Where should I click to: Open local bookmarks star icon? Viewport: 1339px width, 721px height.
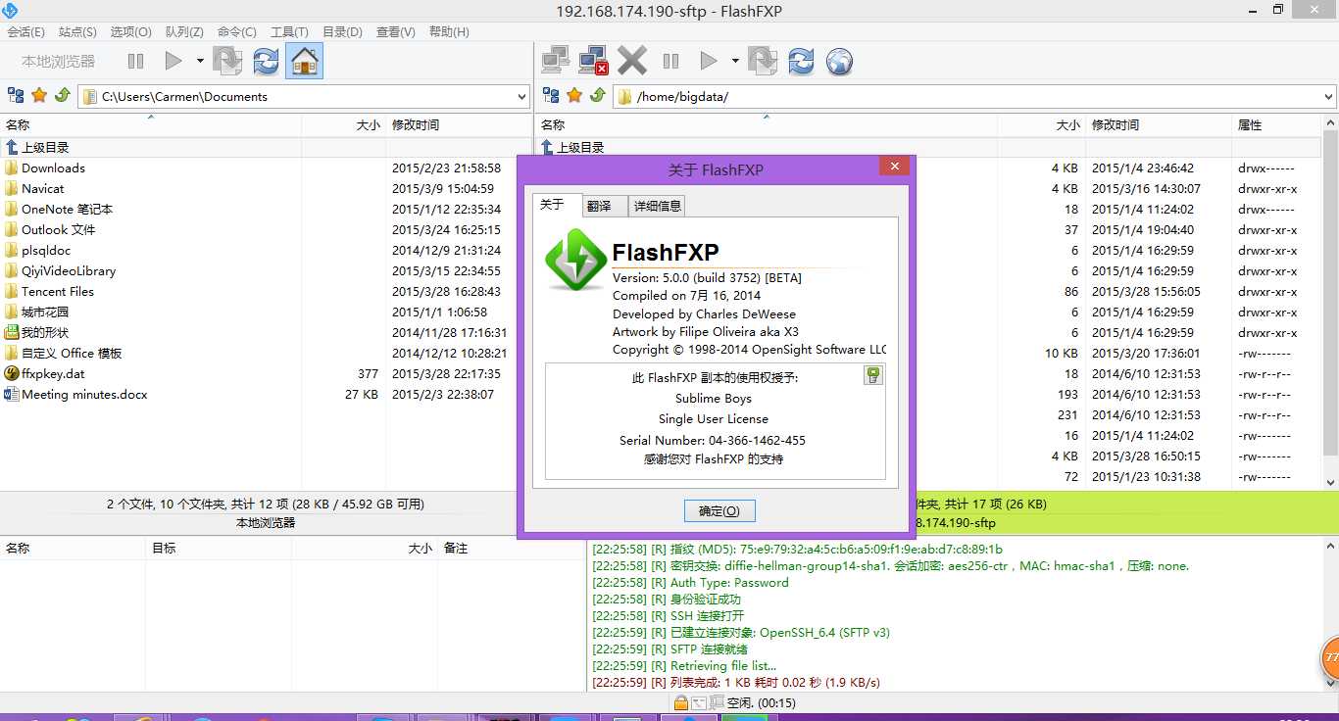(39, 95)
